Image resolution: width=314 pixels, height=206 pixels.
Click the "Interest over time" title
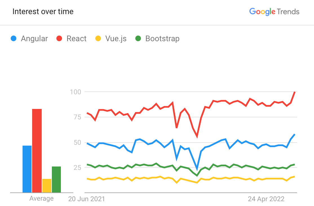click(43, 12)
